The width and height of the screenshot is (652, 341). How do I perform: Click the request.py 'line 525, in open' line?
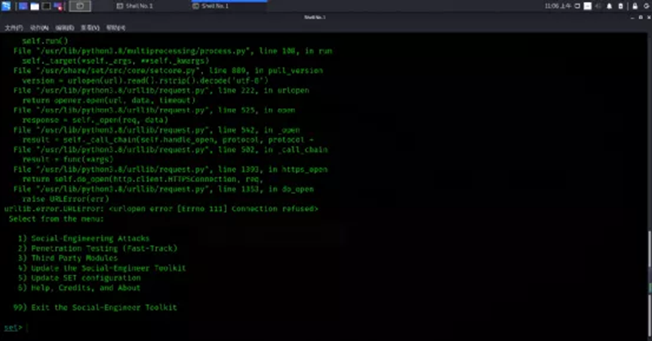[154, 110]
